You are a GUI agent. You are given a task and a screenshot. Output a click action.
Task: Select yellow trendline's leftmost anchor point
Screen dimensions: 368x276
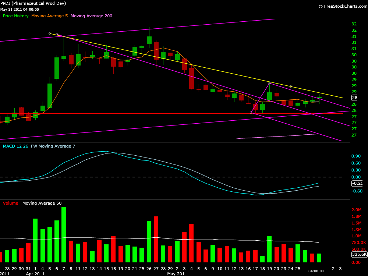(x=50, y=33)
